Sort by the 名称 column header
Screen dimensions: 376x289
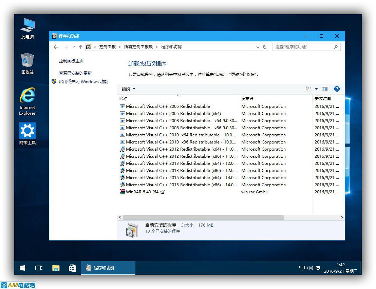coord(178,98)
